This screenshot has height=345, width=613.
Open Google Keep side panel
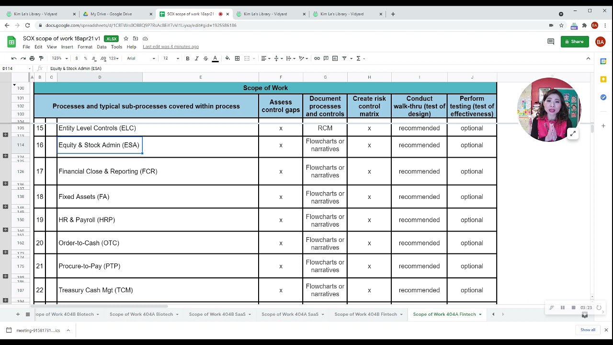coord(603,79)
